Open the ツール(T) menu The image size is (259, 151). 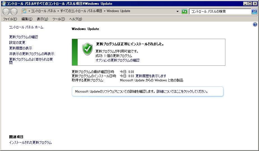coord(59,19)
